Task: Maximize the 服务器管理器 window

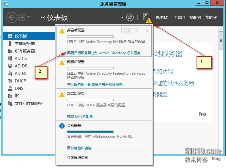Action: coord(207,3)
